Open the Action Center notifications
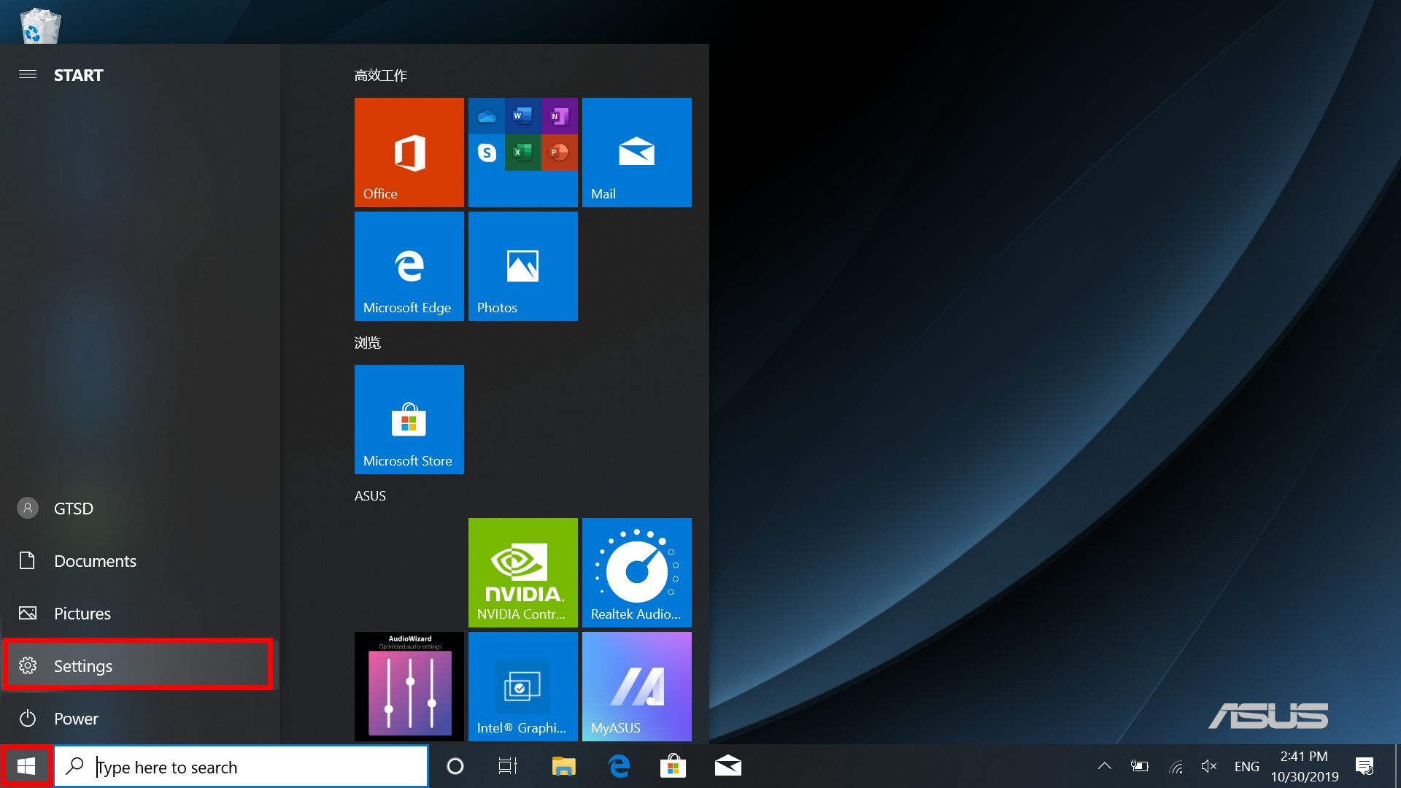This screenshot has height=788, width=1401. (x=1365, y=766)
